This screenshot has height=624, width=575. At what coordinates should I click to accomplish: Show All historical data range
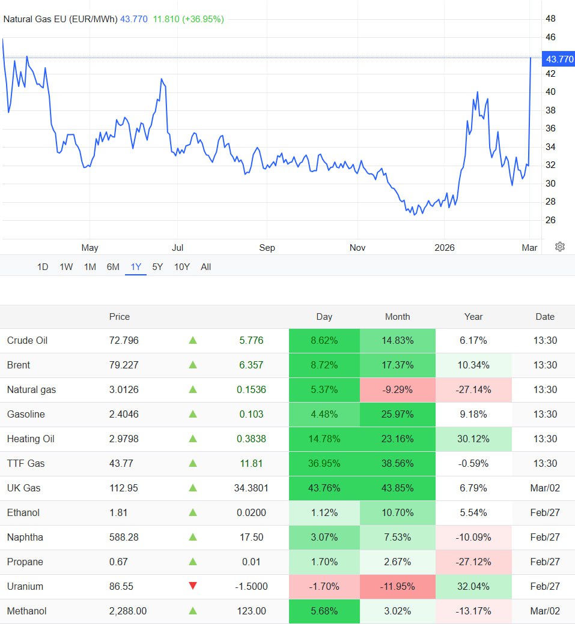tap(205, 267)
